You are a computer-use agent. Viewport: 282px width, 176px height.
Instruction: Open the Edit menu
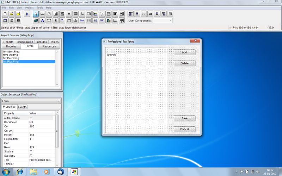tap(12, 8)
